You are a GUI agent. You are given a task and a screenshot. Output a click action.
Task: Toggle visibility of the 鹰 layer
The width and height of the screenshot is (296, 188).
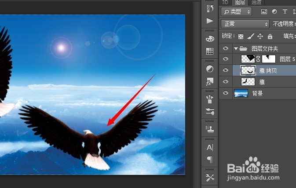coord(225,82)
